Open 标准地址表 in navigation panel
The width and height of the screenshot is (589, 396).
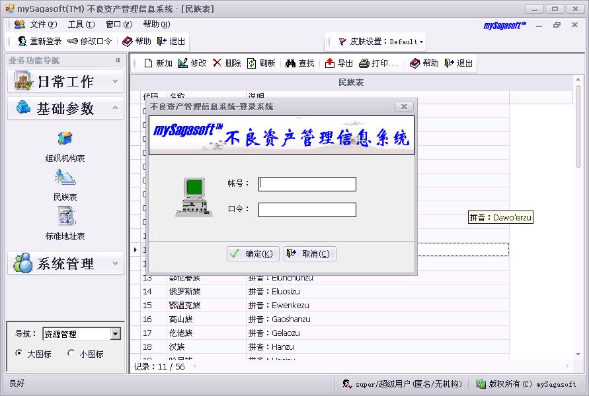pos(65,224)
